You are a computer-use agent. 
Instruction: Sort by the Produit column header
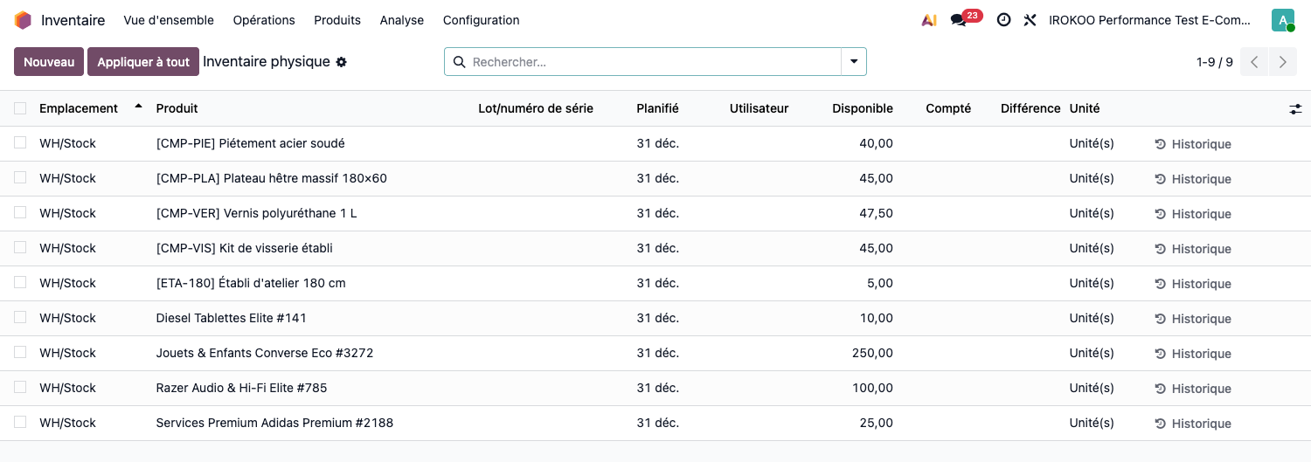177,108
